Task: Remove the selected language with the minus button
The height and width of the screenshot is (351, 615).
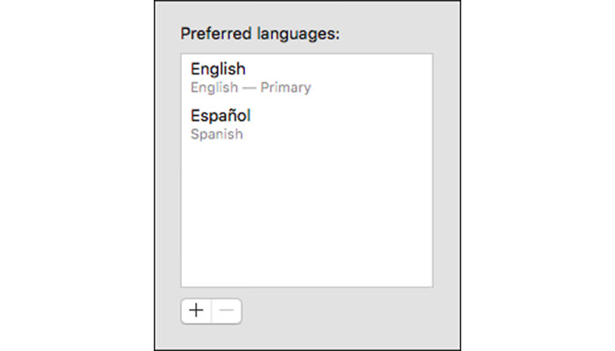Action: coord(227,311)
